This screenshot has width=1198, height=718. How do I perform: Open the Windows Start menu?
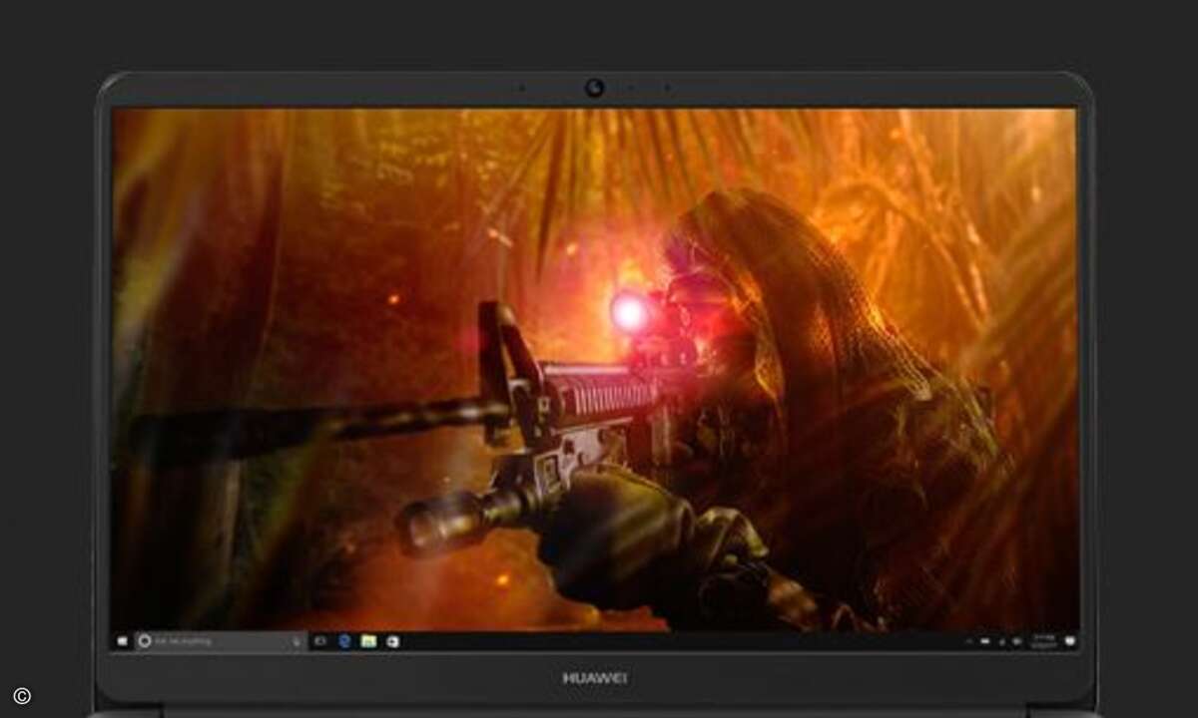pyautogui.click(x=123, y=641)
